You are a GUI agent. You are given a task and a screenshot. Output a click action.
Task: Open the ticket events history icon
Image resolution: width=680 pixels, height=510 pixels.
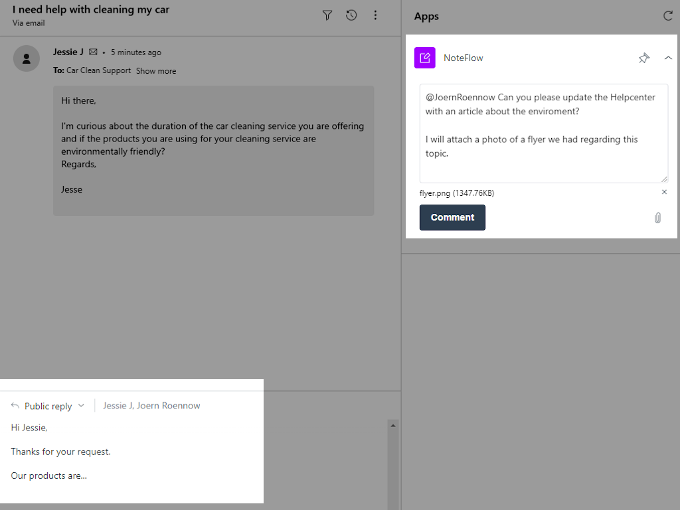pos(351,15)
